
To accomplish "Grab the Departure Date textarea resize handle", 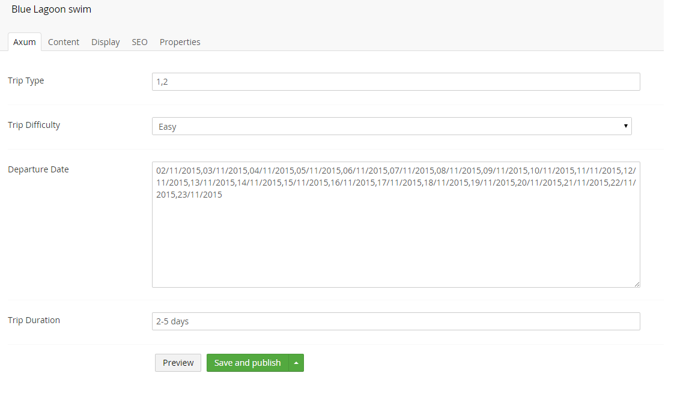I will [x=637, y=284].
